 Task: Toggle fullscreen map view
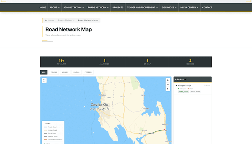pos(44,80)
